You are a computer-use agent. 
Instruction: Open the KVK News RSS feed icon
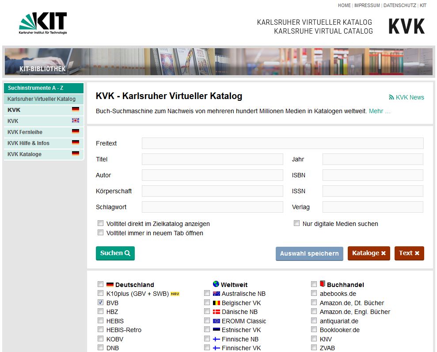pyautogui.click(x=391, y=97)
